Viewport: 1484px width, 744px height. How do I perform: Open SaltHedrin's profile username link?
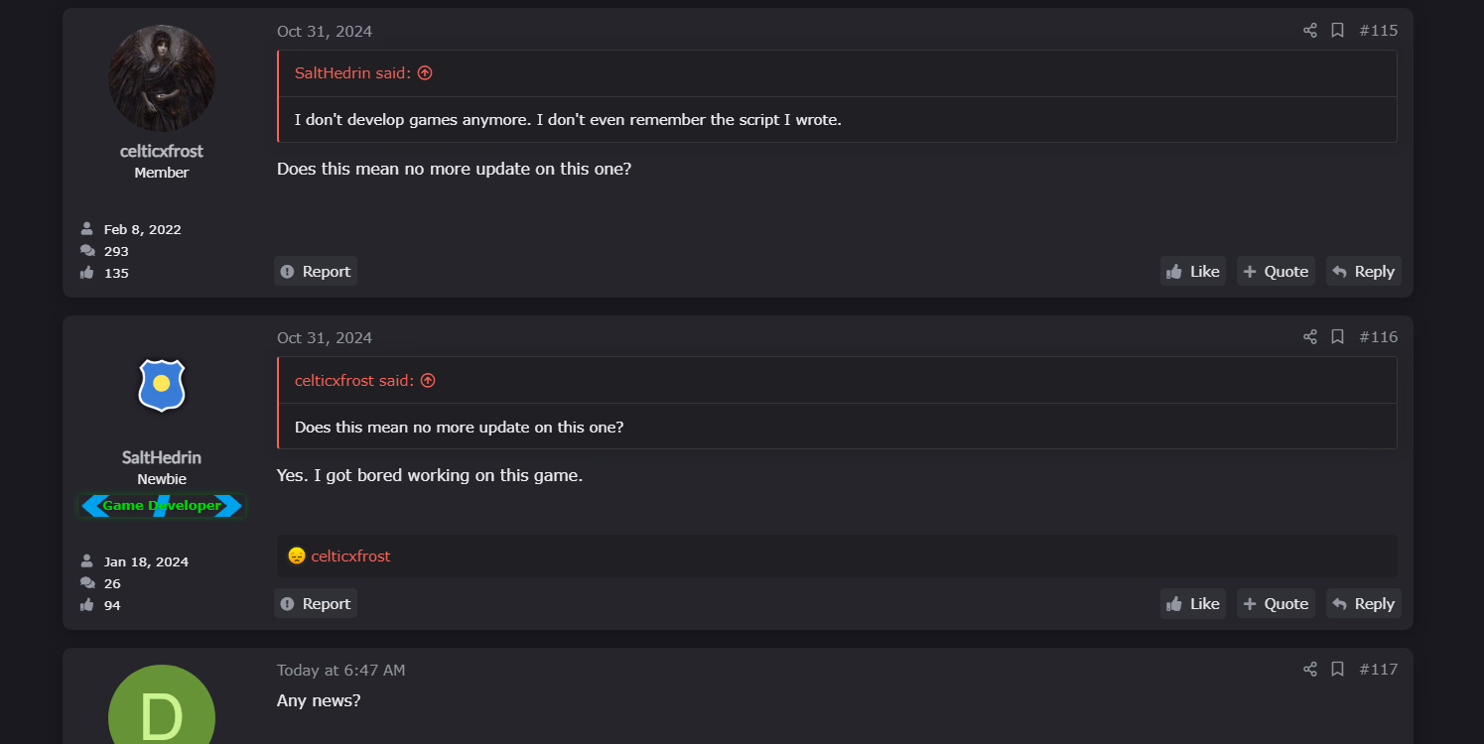pyautogui.click(x=162, y=457)
